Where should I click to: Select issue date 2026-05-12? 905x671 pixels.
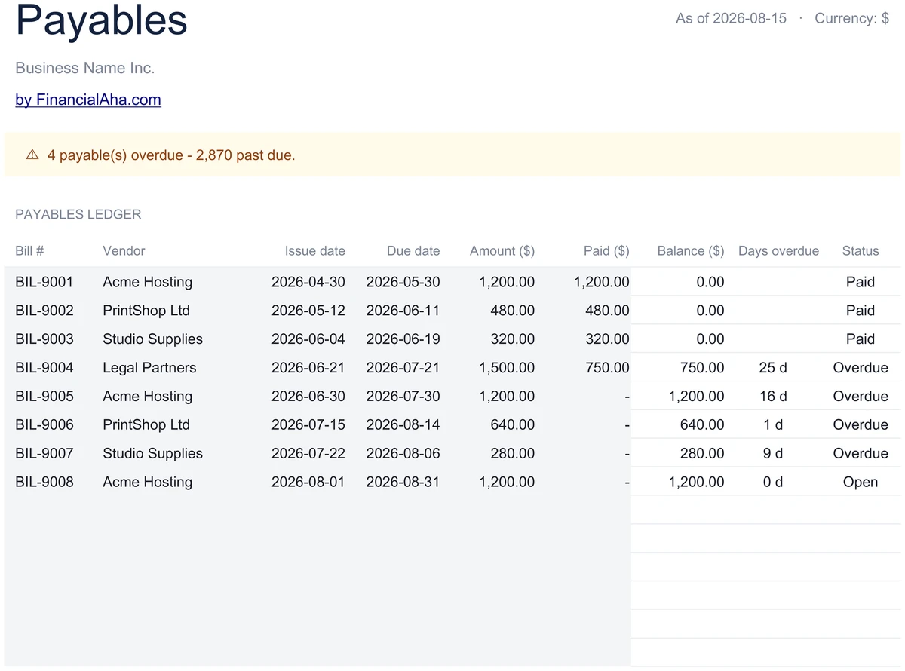pyautogui.click(x=308, y=311)
